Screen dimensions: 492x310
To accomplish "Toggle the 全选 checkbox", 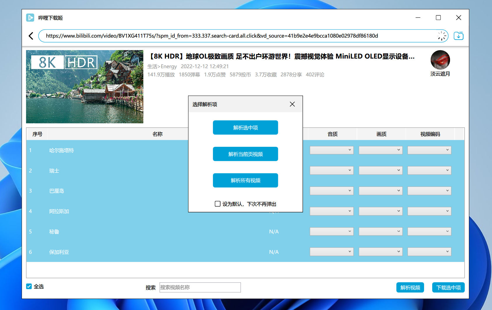I will pyautogui.click(x=29, y=286).
